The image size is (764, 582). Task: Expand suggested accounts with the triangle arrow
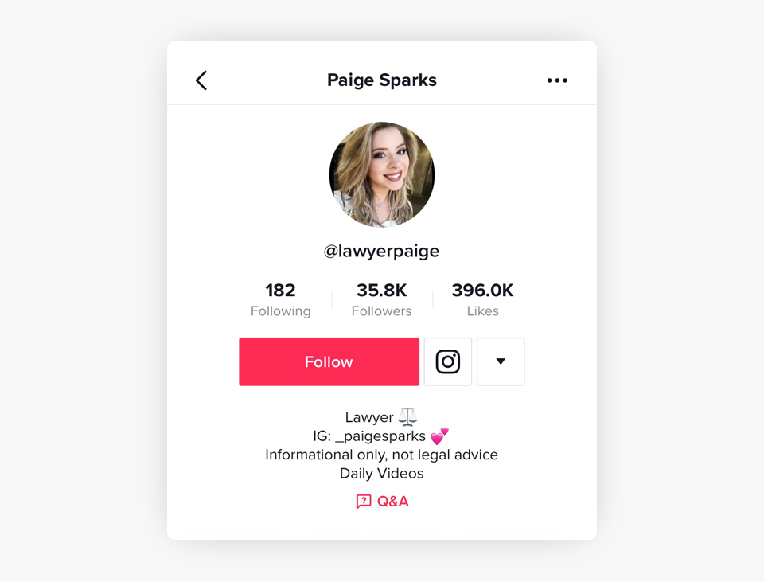[501, 361]
